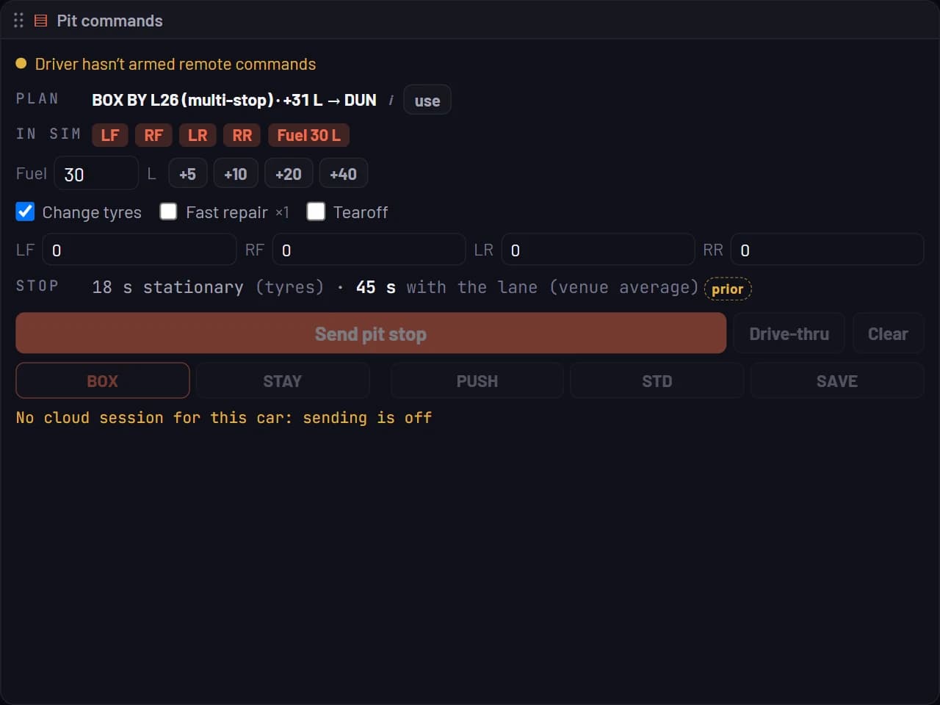Viewport: 940px width, 705px height.
Task: Focus the Fuel amount input field
Action: pyautogui.click(x=96, y=174)
